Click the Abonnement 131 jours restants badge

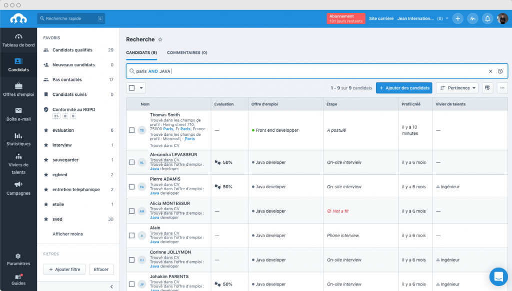[x=346, y=18]
